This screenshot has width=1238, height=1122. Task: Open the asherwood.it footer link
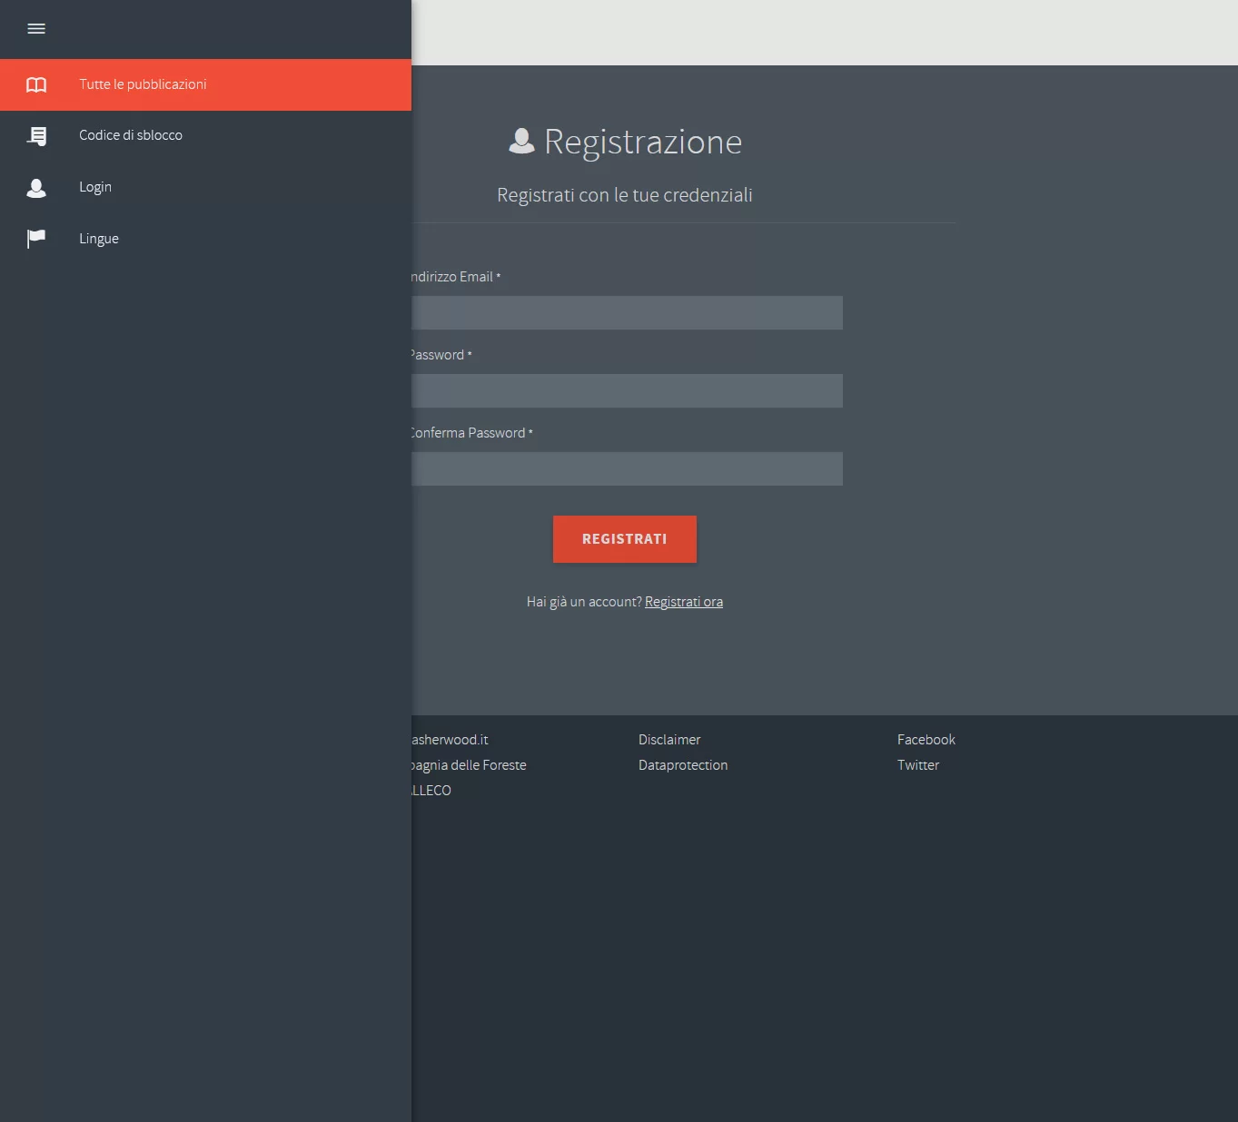coord(451,740)
